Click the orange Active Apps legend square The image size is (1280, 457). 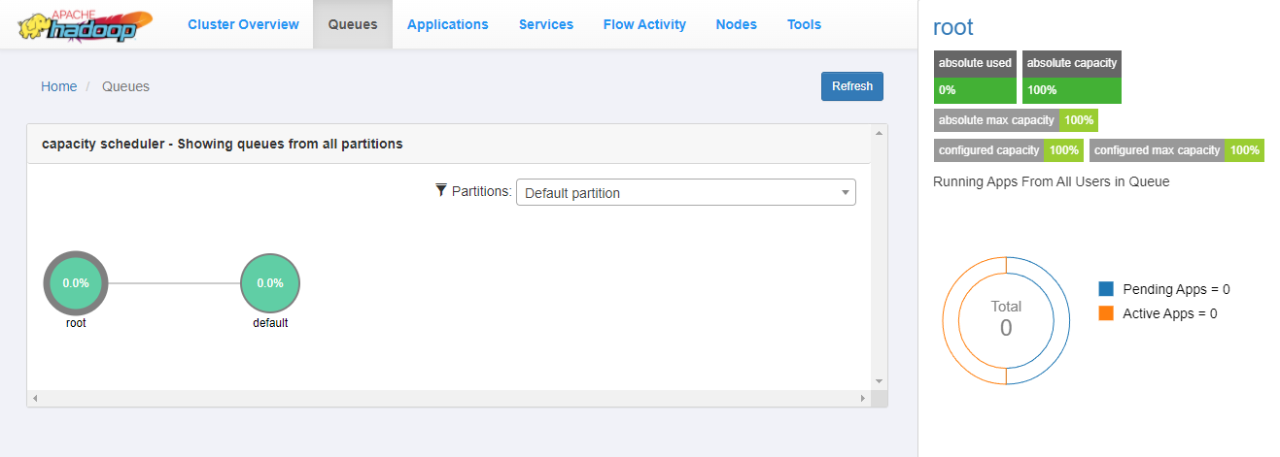[x=1106, y=313]
